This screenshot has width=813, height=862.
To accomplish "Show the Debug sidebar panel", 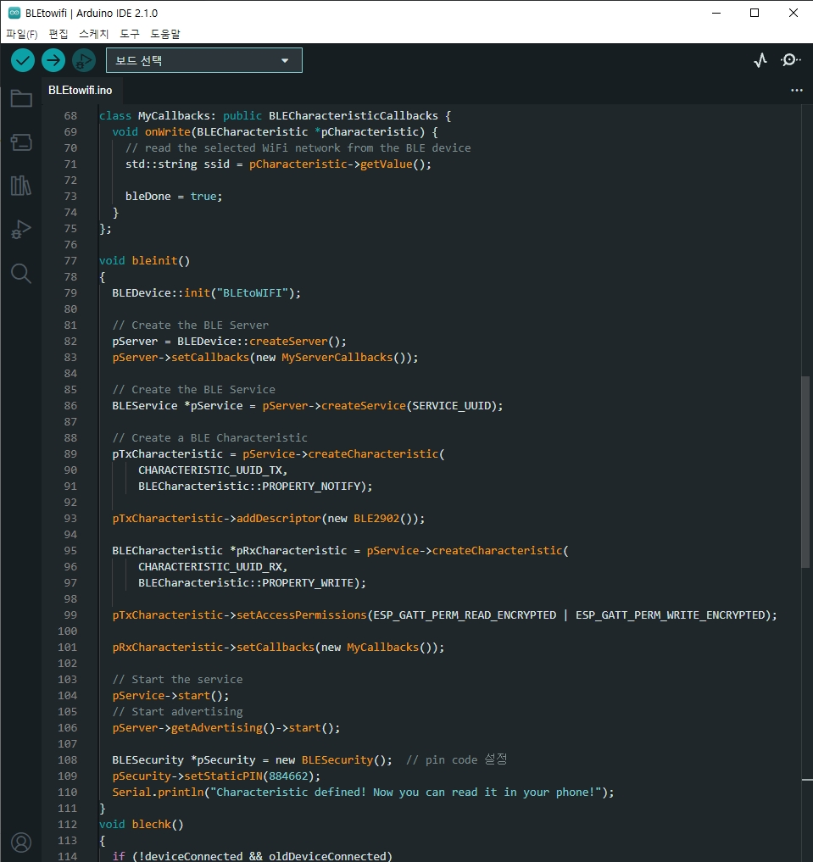I will point(21,229).
